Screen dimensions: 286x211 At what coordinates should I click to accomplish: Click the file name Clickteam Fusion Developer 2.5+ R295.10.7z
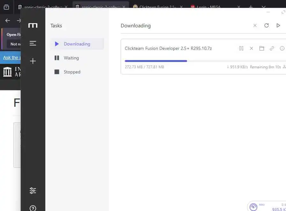168,49
